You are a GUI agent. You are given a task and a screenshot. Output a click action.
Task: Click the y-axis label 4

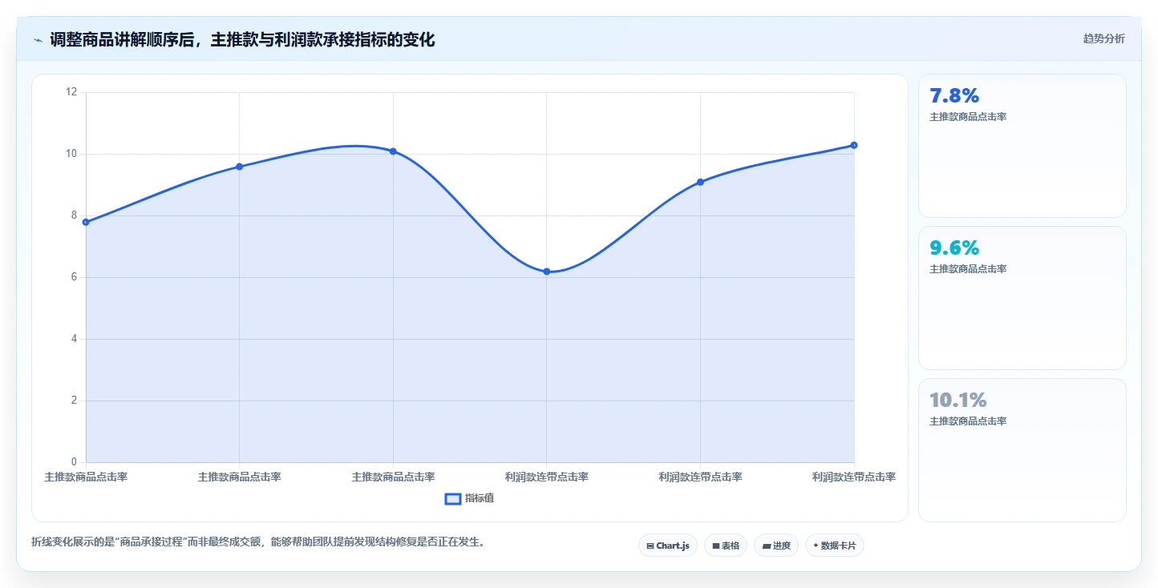[x=74, y=339]
